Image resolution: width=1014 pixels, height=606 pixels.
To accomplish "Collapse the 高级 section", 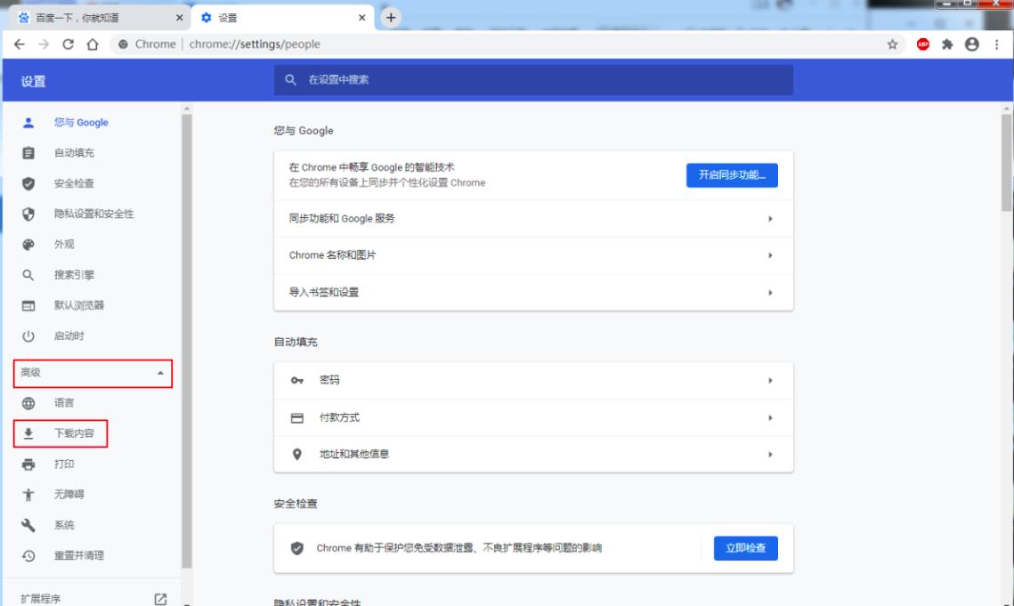I will pyautogui.click(x=93, y=373).
